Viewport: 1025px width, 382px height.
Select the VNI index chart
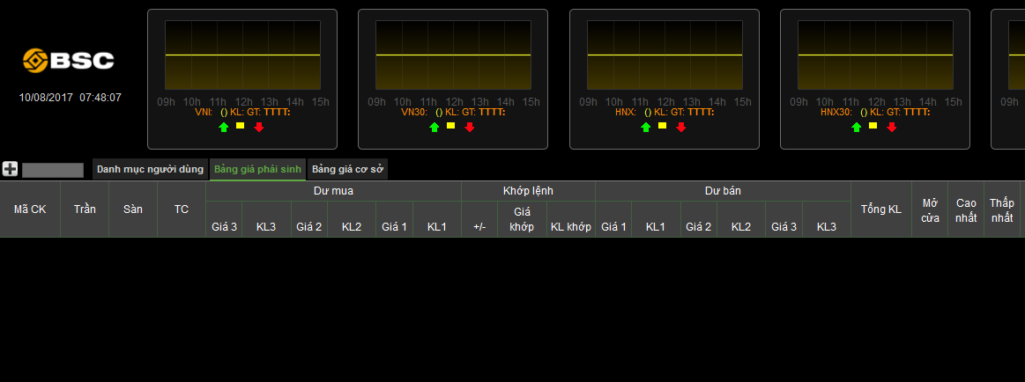(x=242, y=55)
